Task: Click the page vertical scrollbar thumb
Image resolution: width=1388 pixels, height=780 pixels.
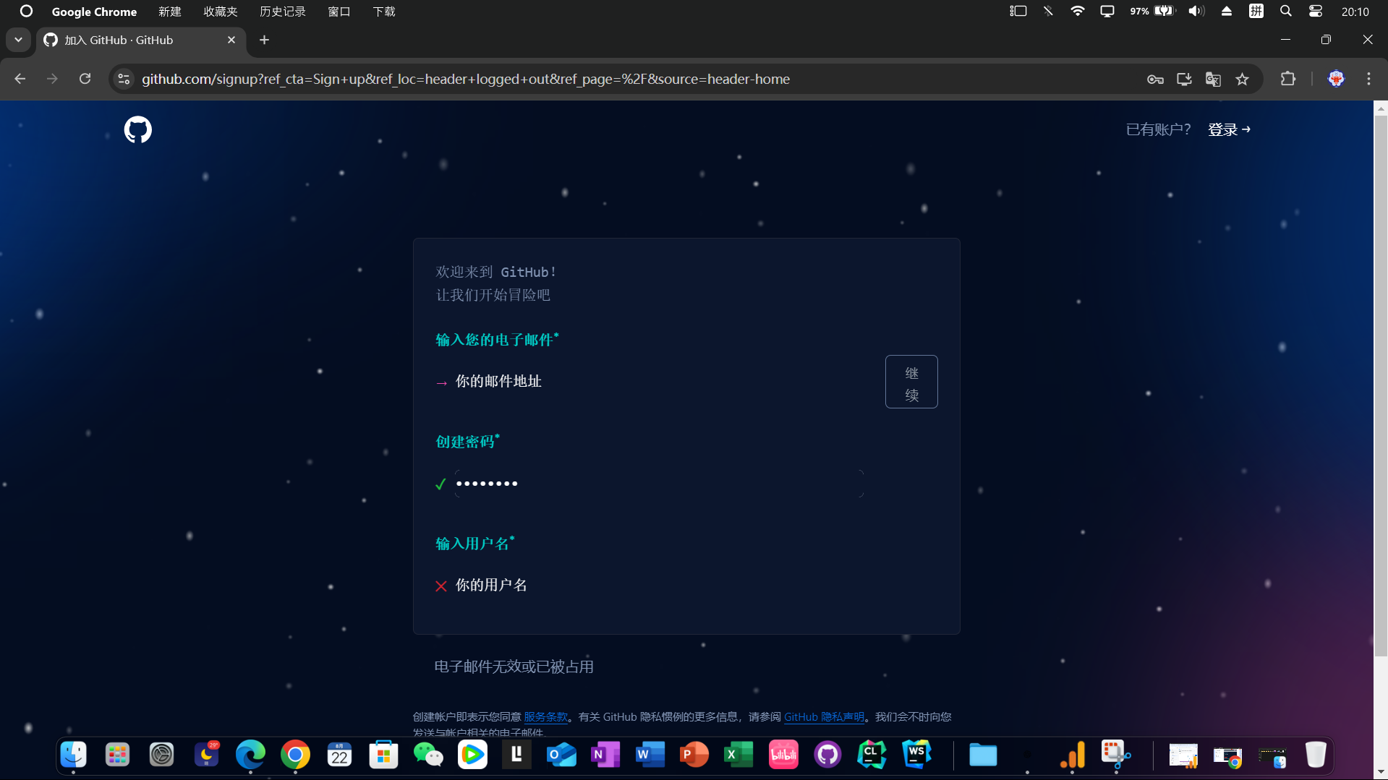Action: pyautogui.click(x=1381, y=386)
